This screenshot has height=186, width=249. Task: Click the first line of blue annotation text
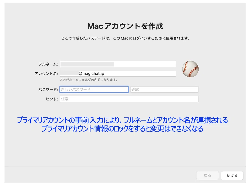(x=122, y=120)
